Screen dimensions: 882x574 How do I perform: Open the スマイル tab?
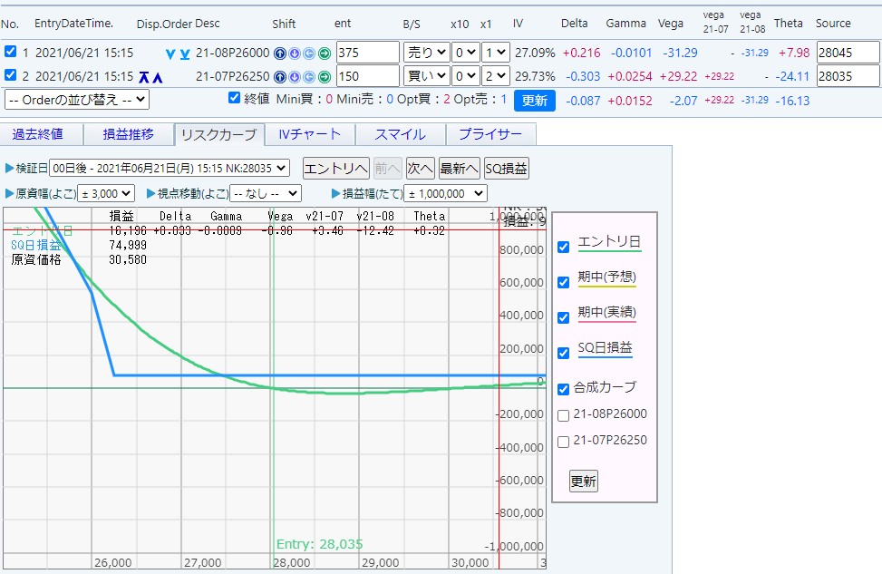(x=401, y=134)
